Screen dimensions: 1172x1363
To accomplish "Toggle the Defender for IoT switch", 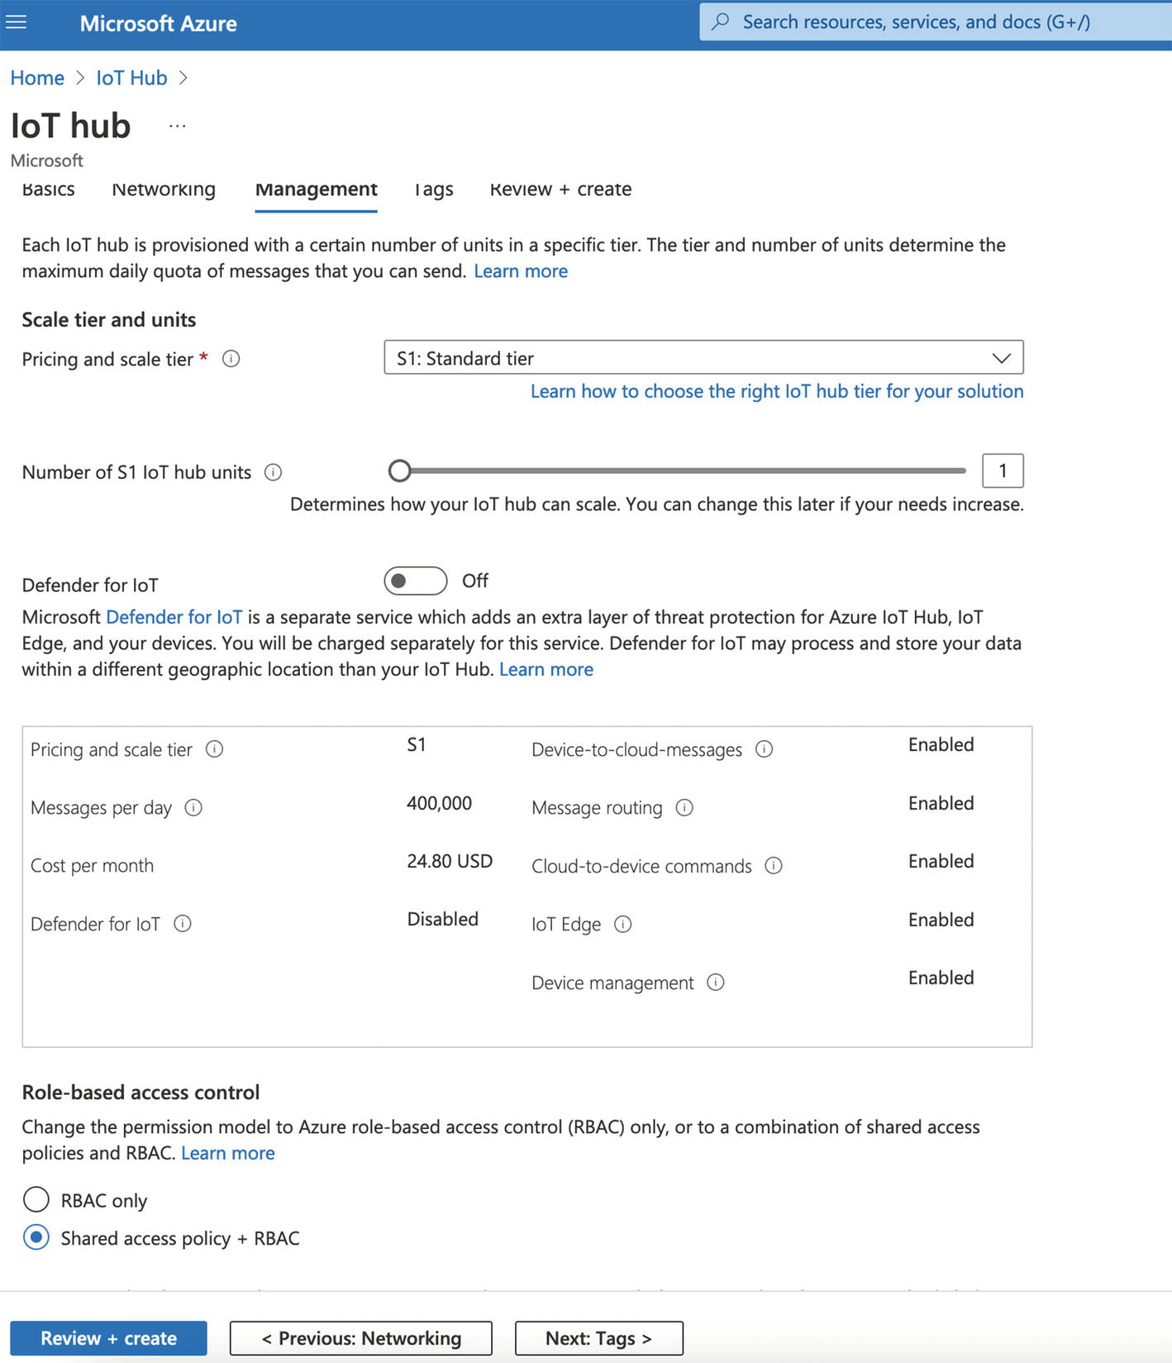I will click(415, 581).
